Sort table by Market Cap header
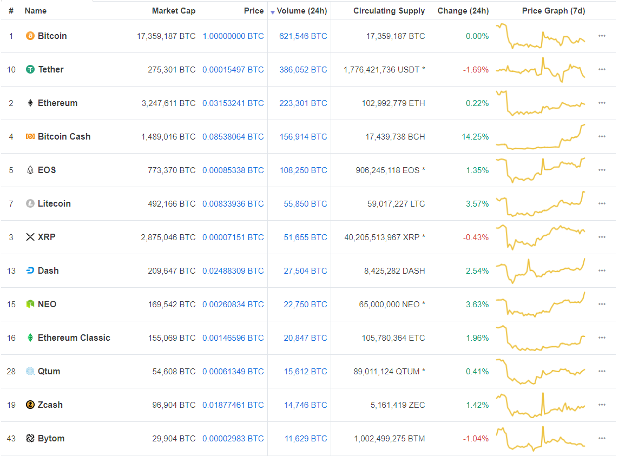632x456 pixels. 174,11
